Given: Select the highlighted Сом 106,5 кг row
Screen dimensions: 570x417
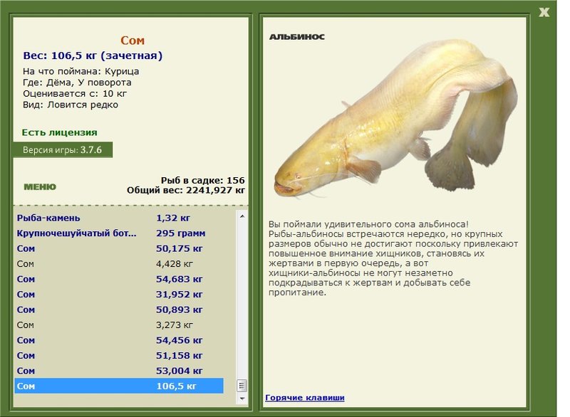Looking at the screenshot, I should [119, 386].
